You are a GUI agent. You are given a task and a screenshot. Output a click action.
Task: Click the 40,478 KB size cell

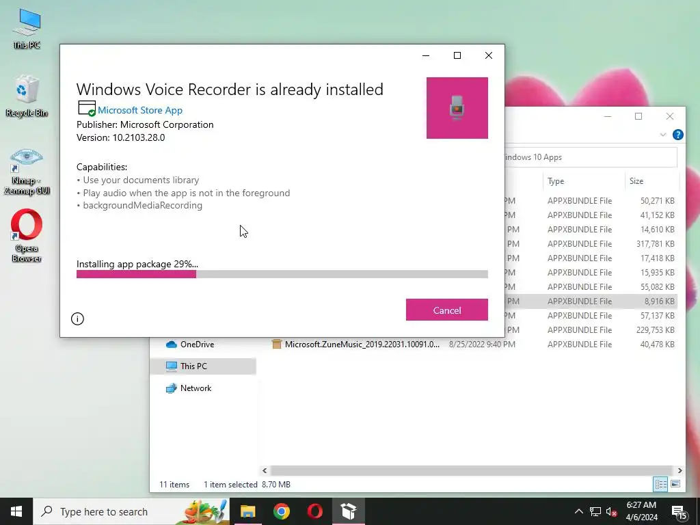tap(657, 345)
